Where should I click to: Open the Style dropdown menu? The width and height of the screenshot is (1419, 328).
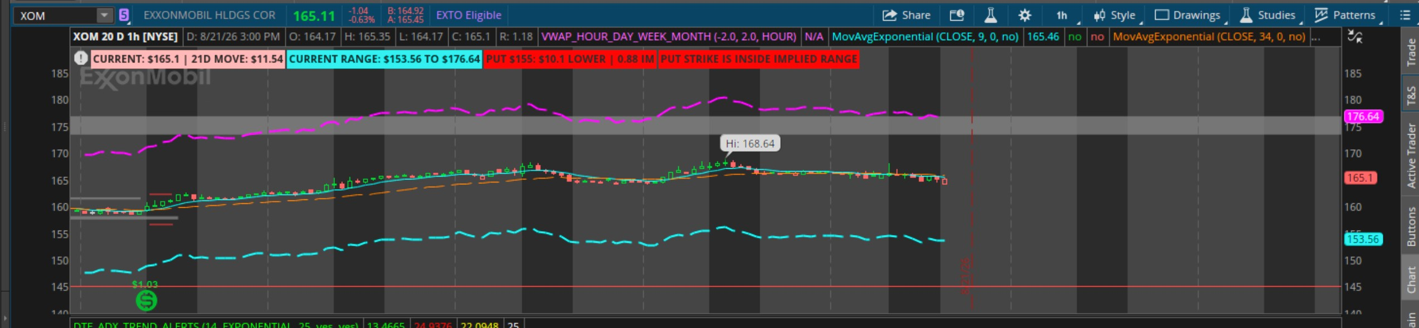click(x=1115, y=15)
